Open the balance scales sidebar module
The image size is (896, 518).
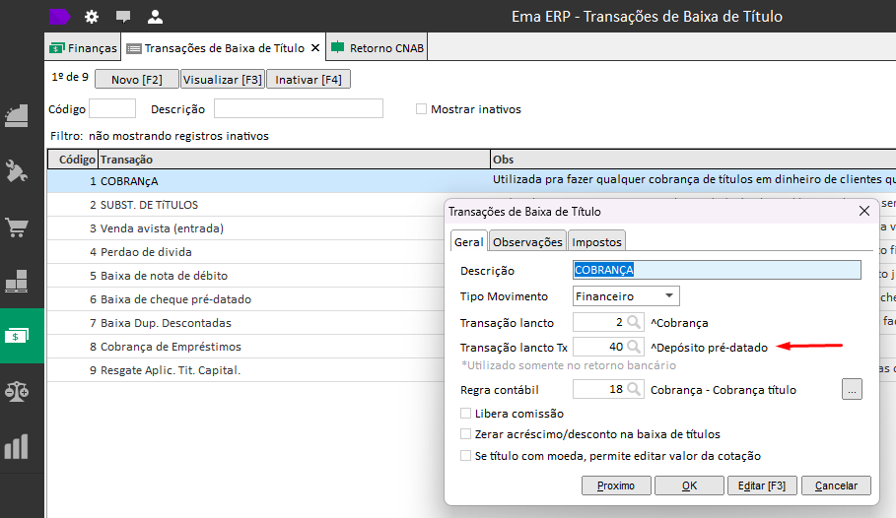pyautogui.click(x=16, y=391)
